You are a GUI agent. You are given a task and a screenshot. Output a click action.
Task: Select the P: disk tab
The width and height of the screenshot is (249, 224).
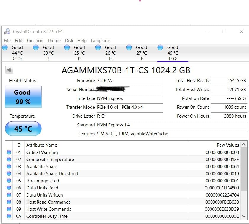[x=79, y=53]
